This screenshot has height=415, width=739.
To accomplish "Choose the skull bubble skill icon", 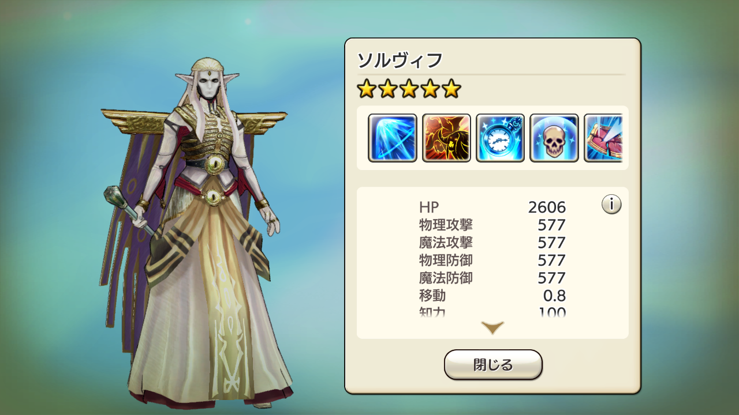I will click(x=554, y=138).
